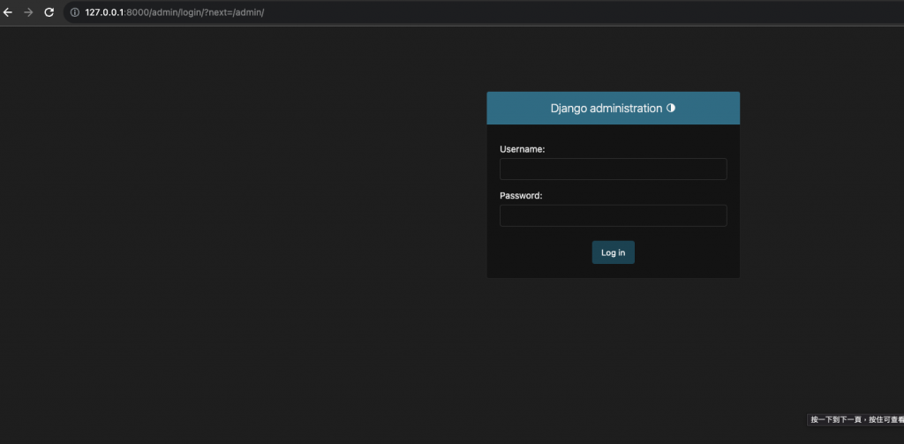View site information icon in address bar
904x444 pixels.
click(x=75, y=12)
